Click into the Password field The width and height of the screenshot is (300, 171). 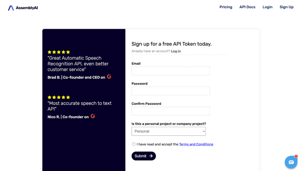(170, 91)
